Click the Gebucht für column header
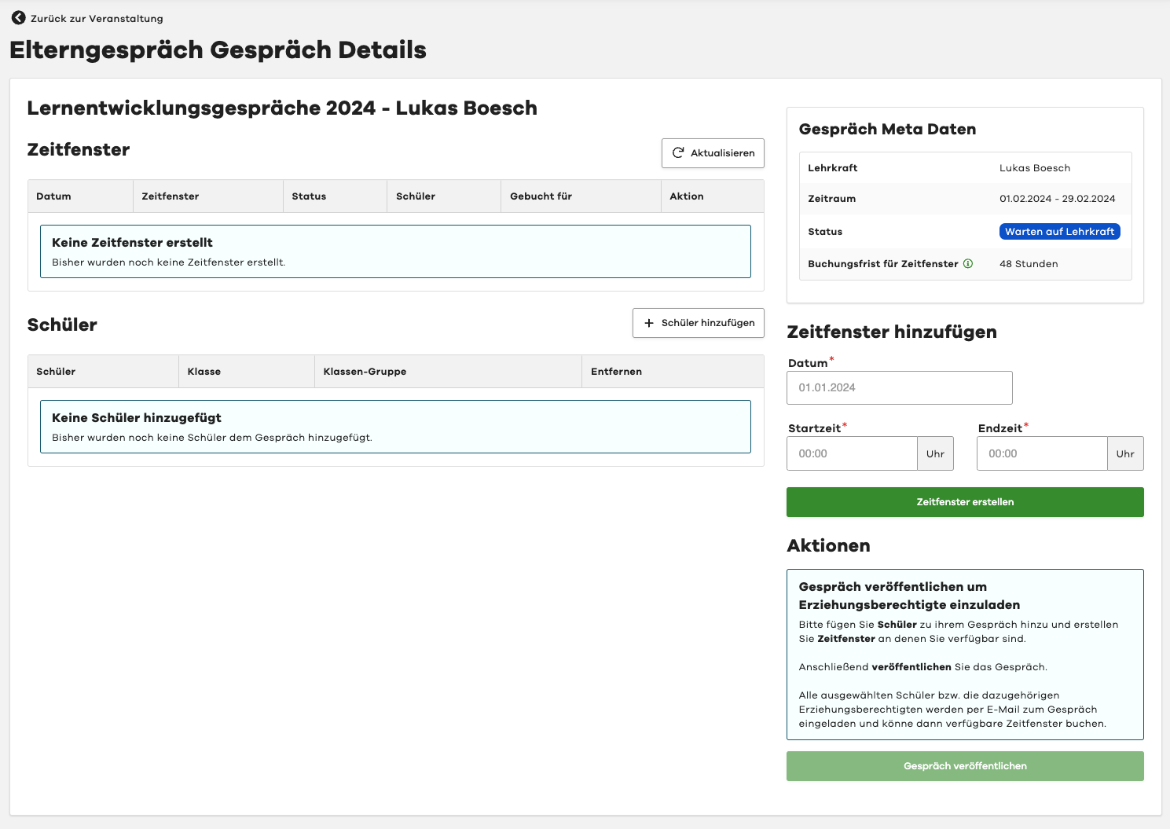This screenshot has width=1170, height=829. pos(541,196)
